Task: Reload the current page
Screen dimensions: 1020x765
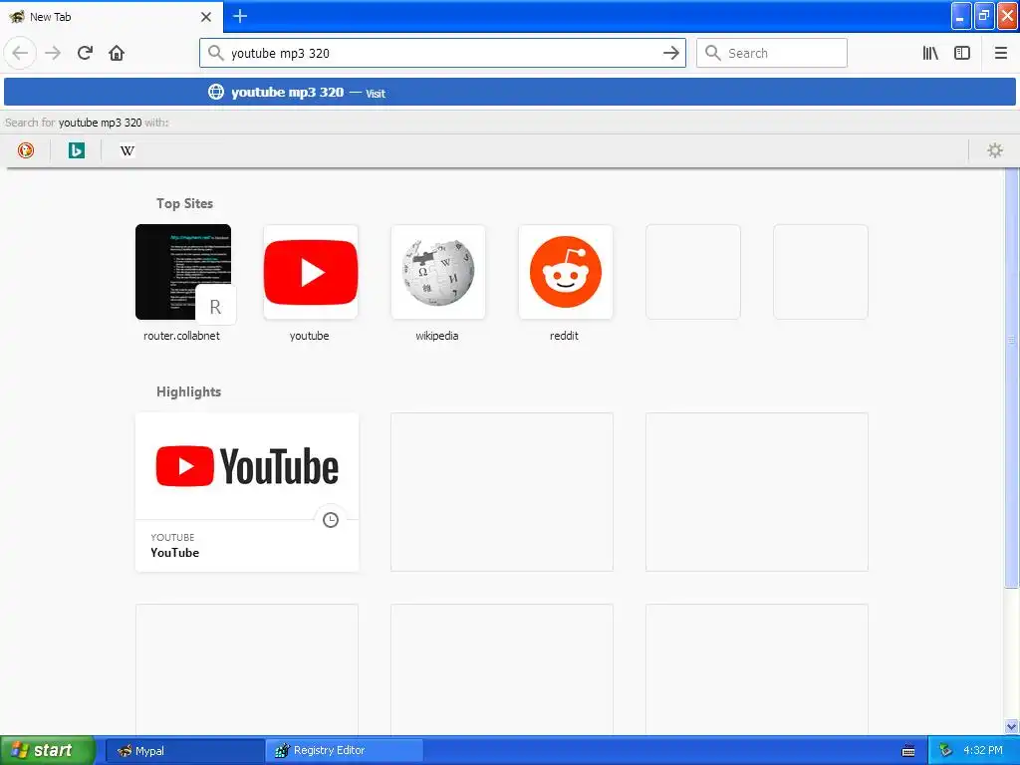Action: pyautogui.click(x=85, y=53)
